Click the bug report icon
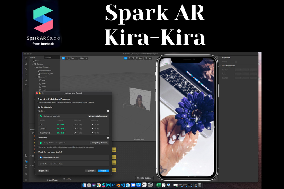This screenshot has height=189, width=284. point(26,174)
